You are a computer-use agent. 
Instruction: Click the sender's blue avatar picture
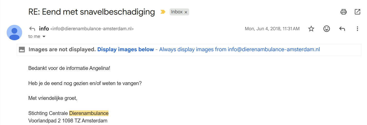[x=14, y=33]
